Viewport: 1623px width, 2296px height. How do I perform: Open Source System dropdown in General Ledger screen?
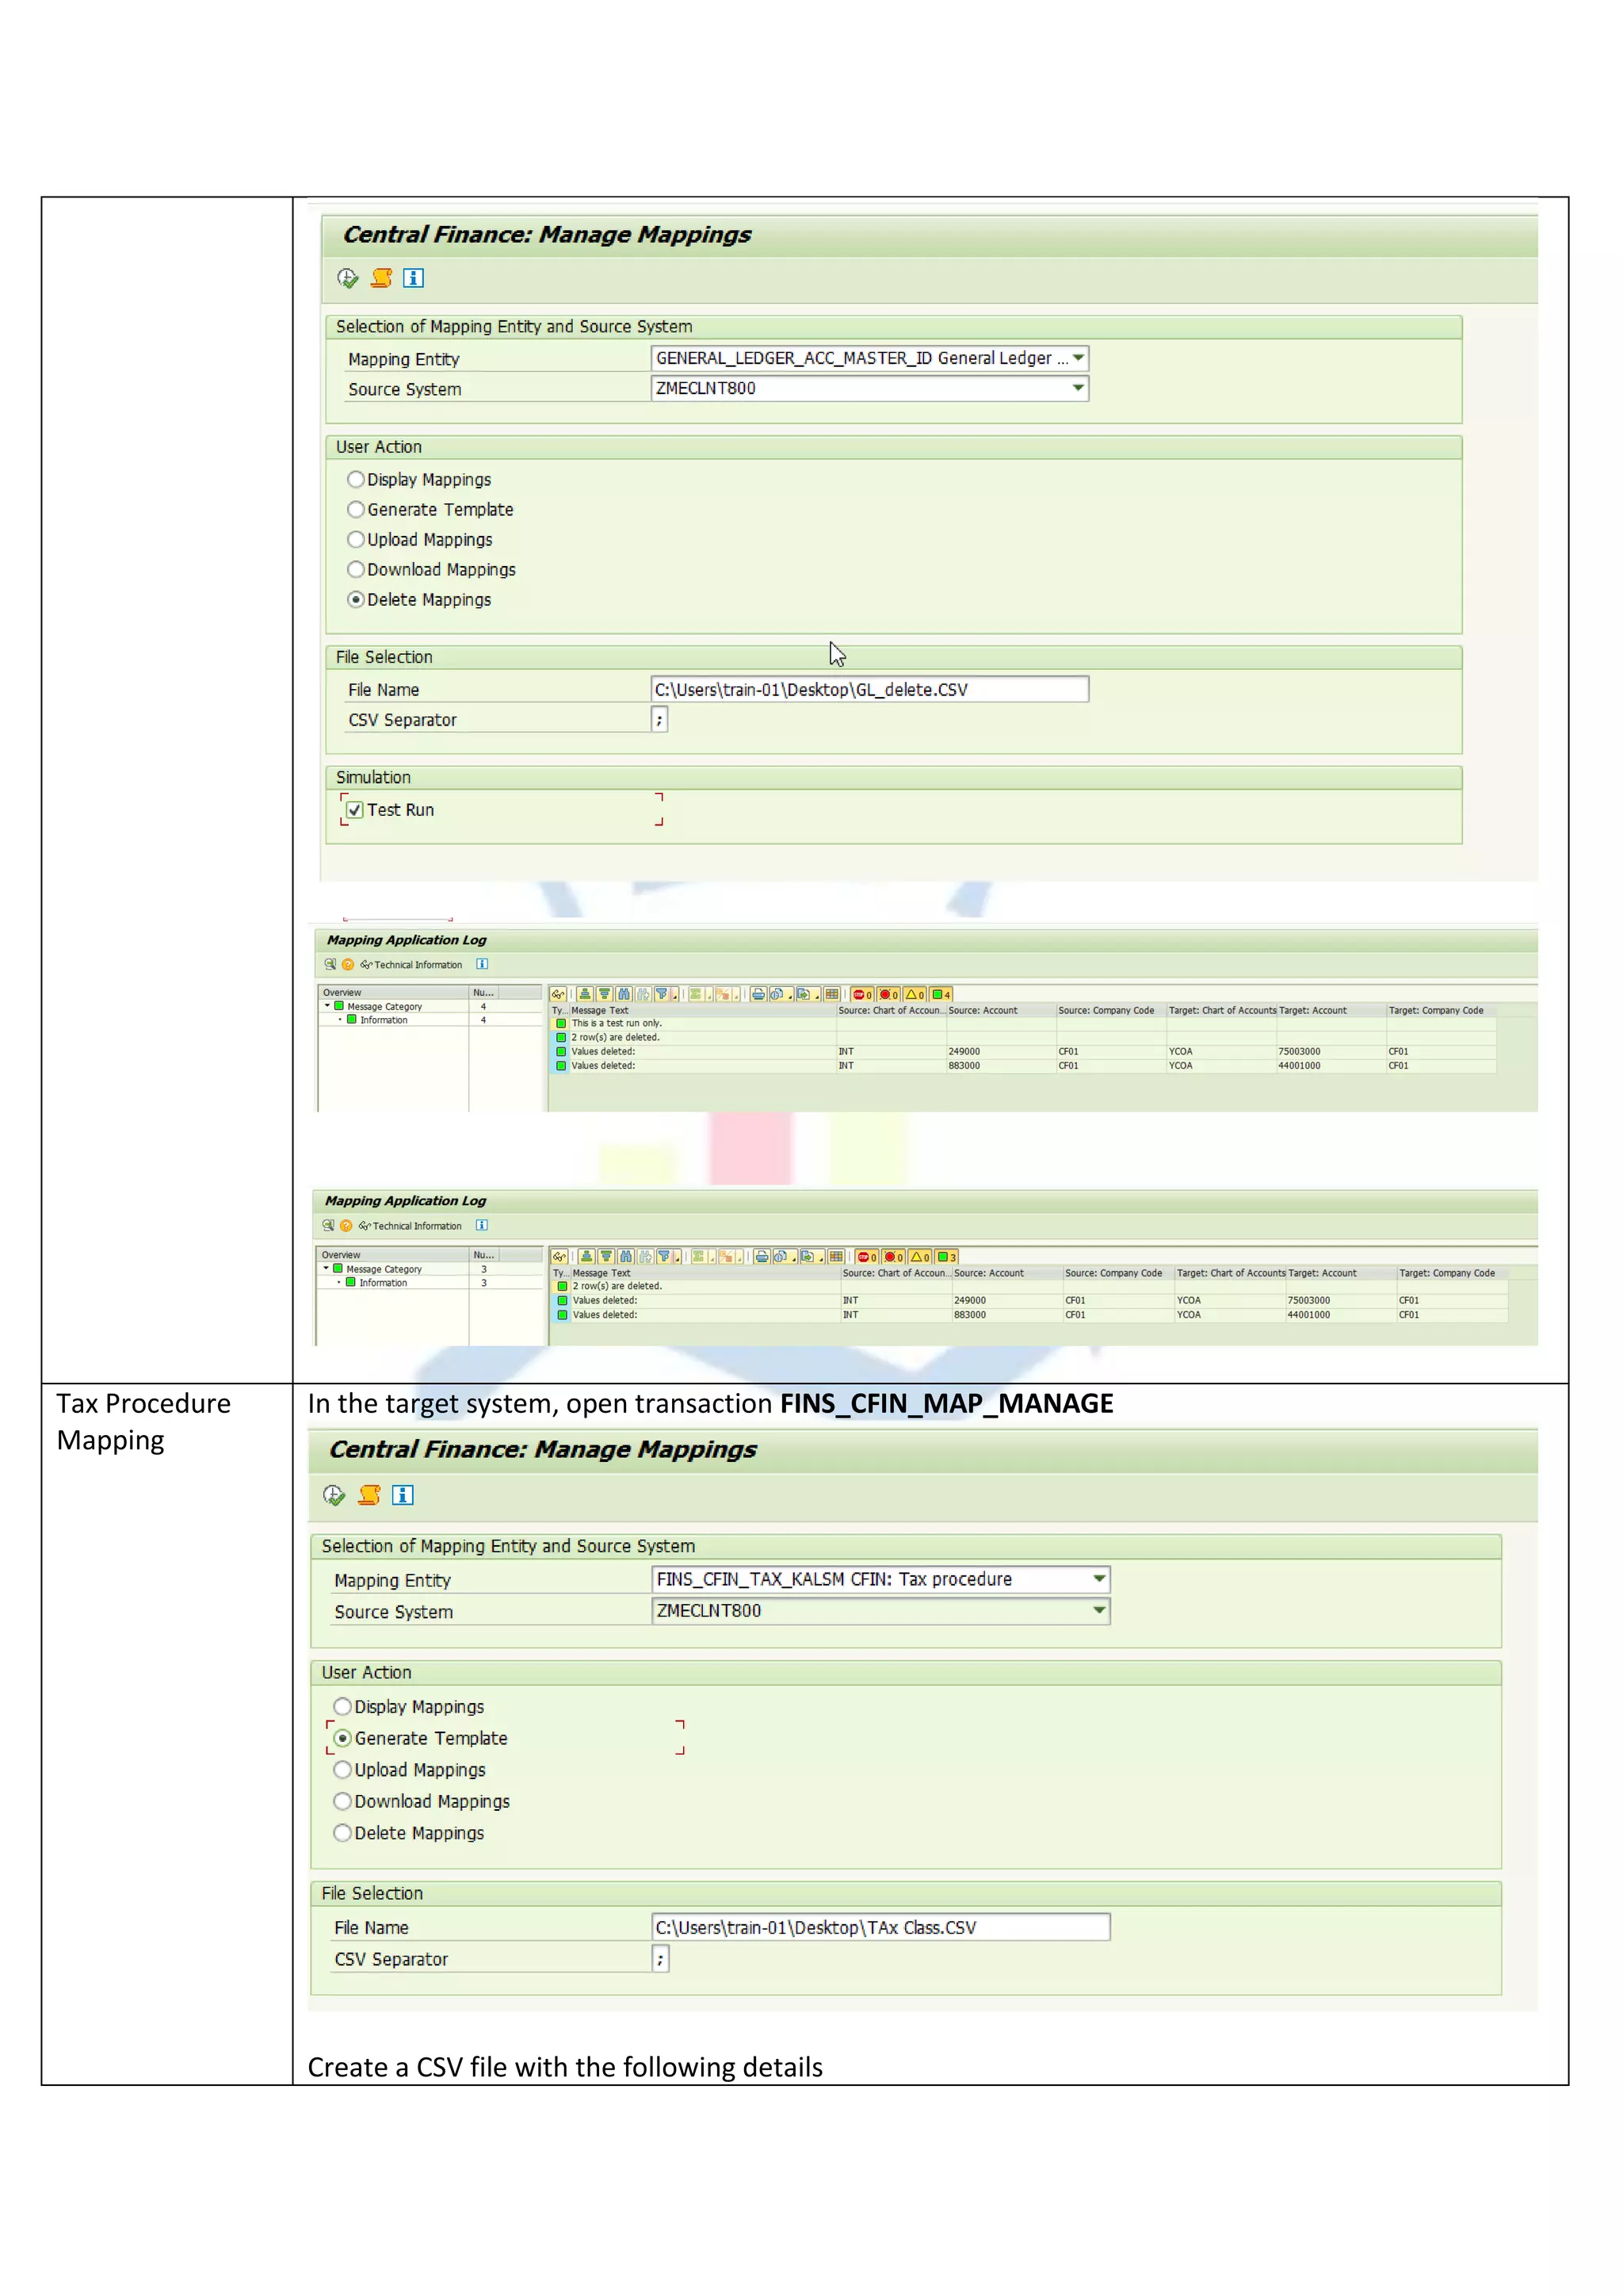click(x=1079, y=388)
